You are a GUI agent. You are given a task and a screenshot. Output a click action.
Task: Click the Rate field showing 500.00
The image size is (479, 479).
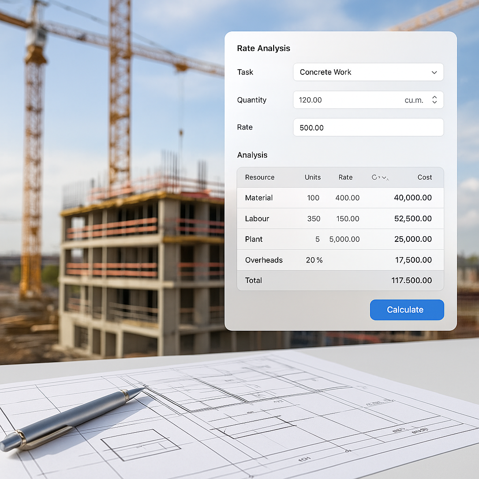(368, 127)
